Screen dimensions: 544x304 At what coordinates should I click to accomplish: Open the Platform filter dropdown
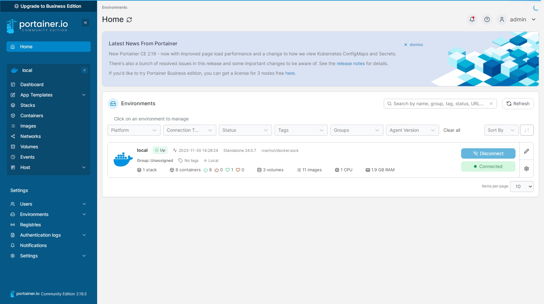click(134, 130)
